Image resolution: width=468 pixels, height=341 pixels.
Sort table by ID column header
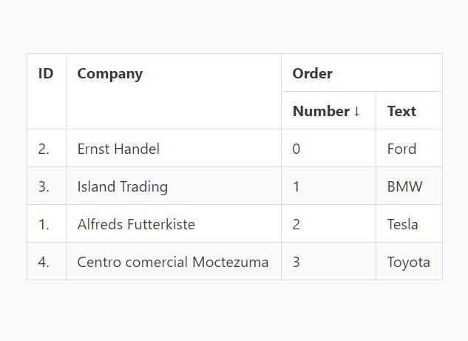point(46,73)
